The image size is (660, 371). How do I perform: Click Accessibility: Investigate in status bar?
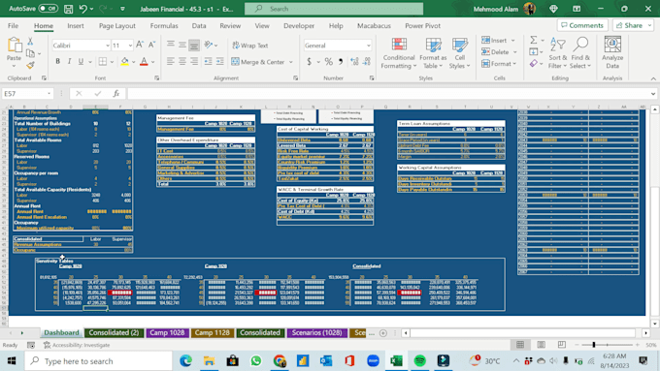point(77,345)
